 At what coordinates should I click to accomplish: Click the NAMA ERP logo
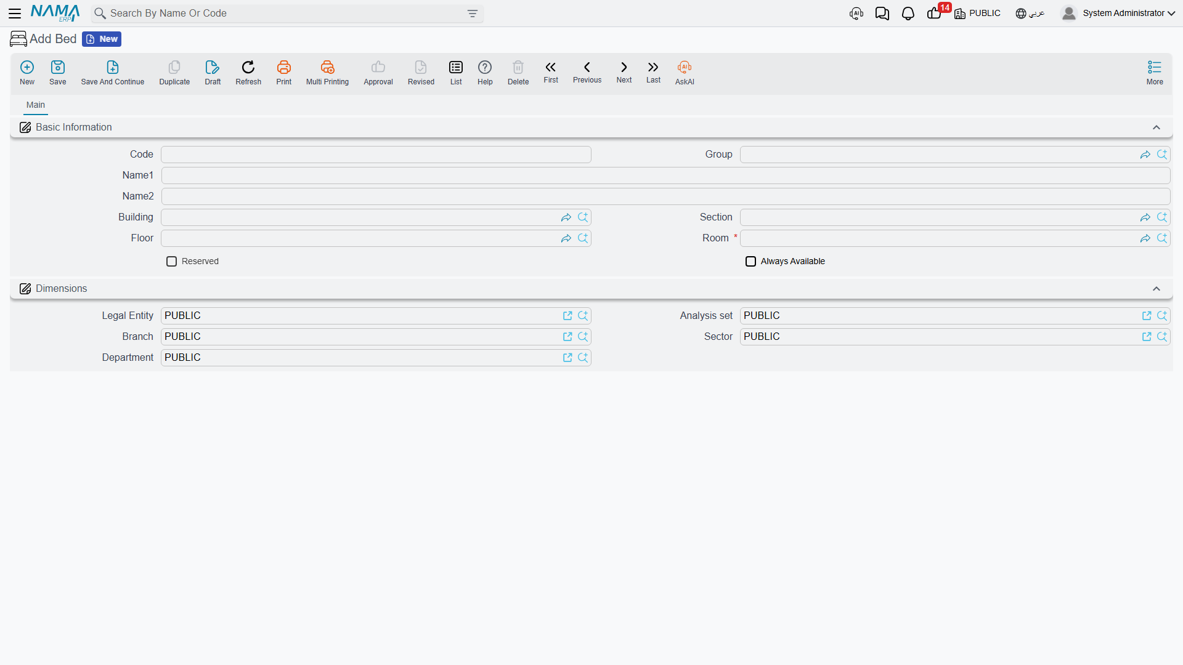pos(55,13)
